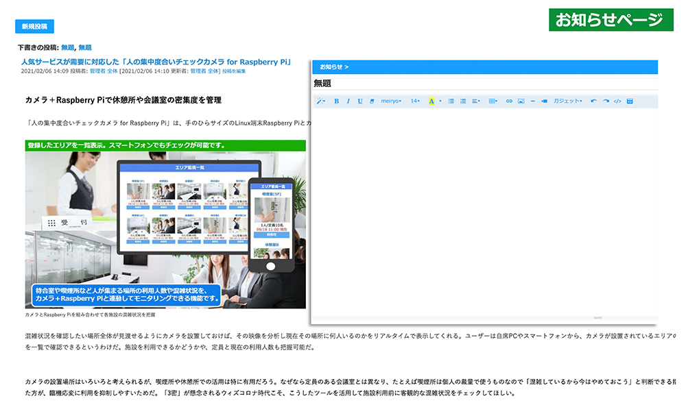Apply the yellow highlighted A text color
686x416 pixels.
(431, 101)
